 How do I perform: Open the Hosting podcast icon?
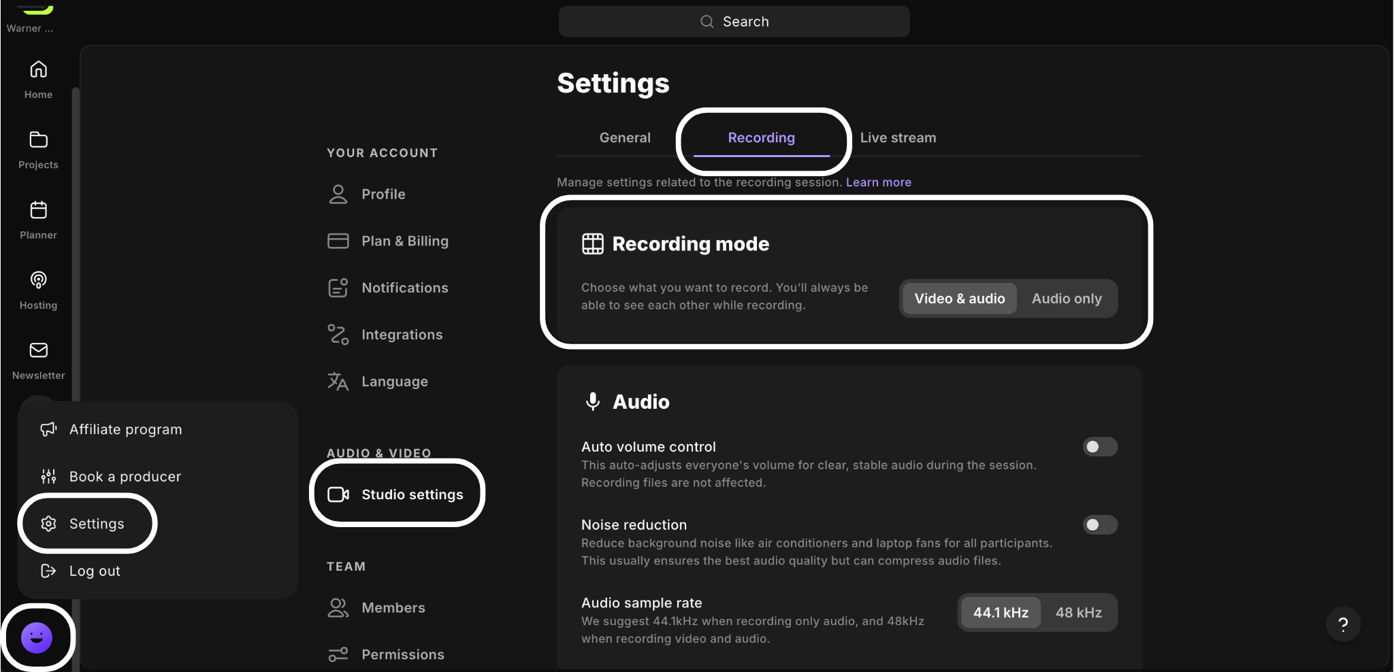click(x=38, y=280)
